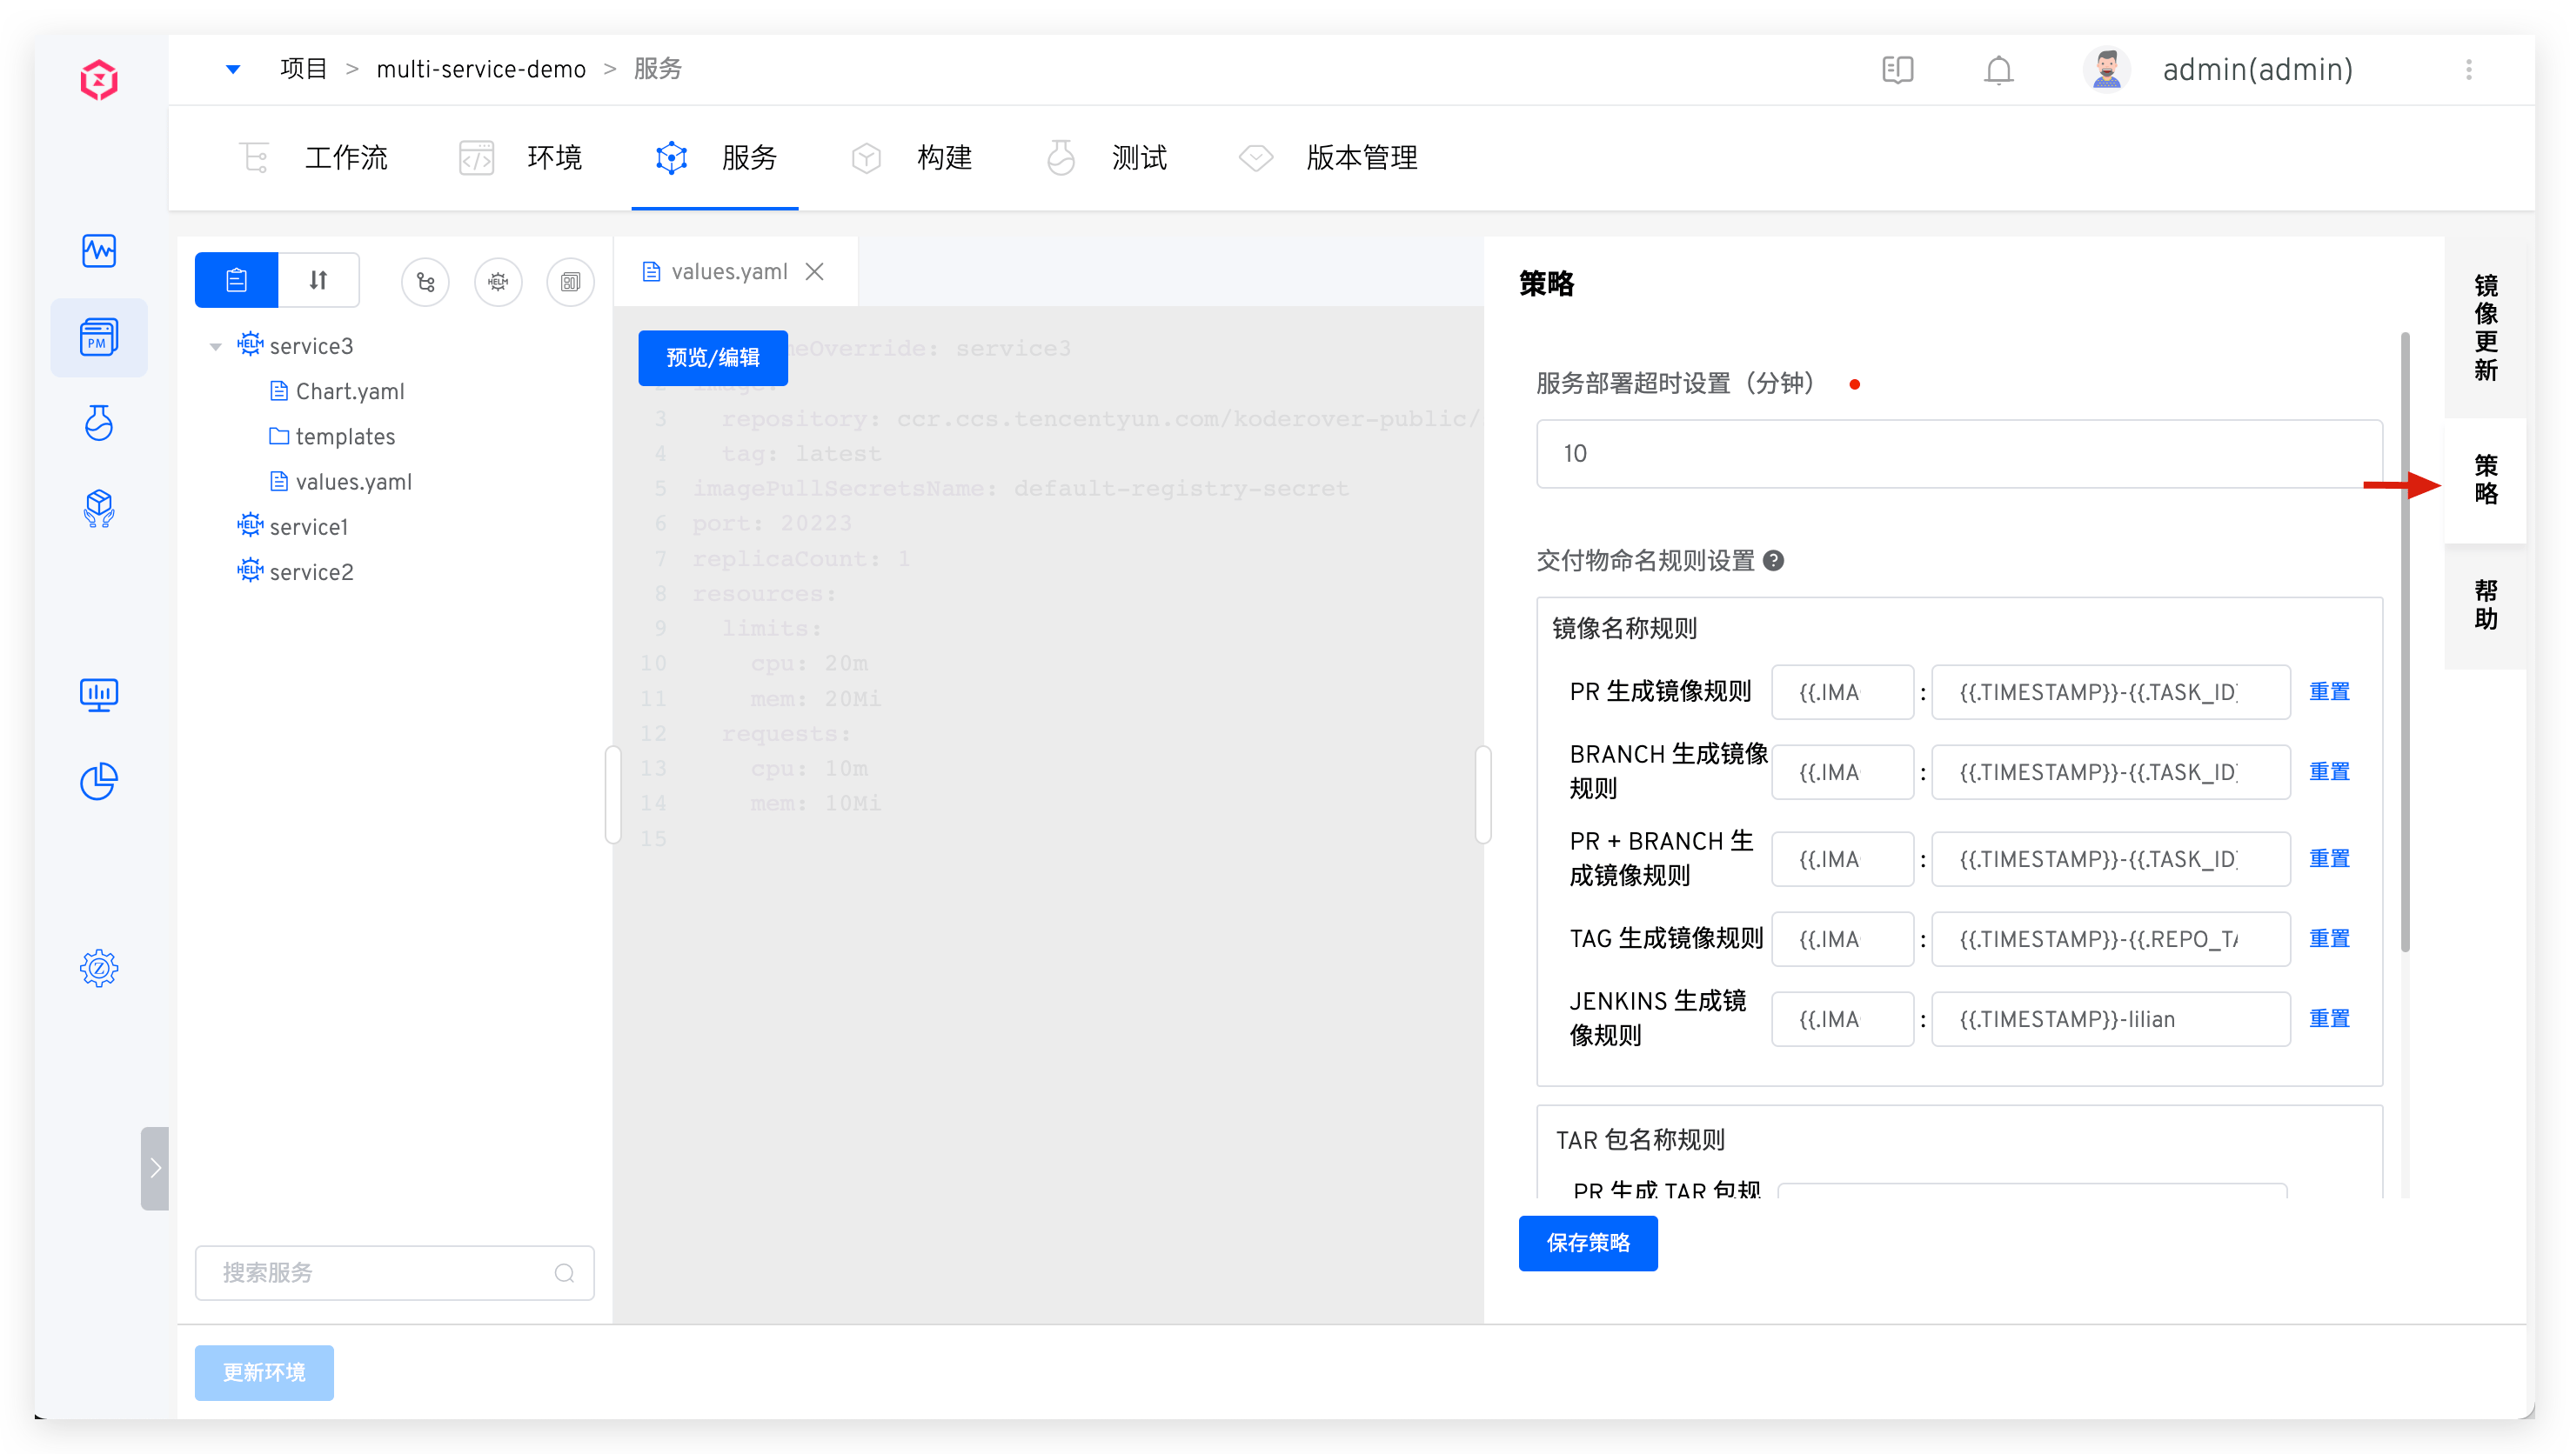Screen dimensions: 2570x1454
Task: Reset the JENKINS image rule via 重置
Action: click(2329, 1017)
